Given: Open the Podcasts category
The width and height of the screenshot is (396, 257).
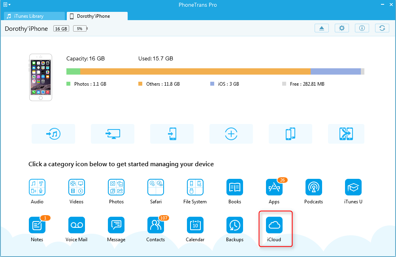Looking at the screenshot, I should point(314,187).
